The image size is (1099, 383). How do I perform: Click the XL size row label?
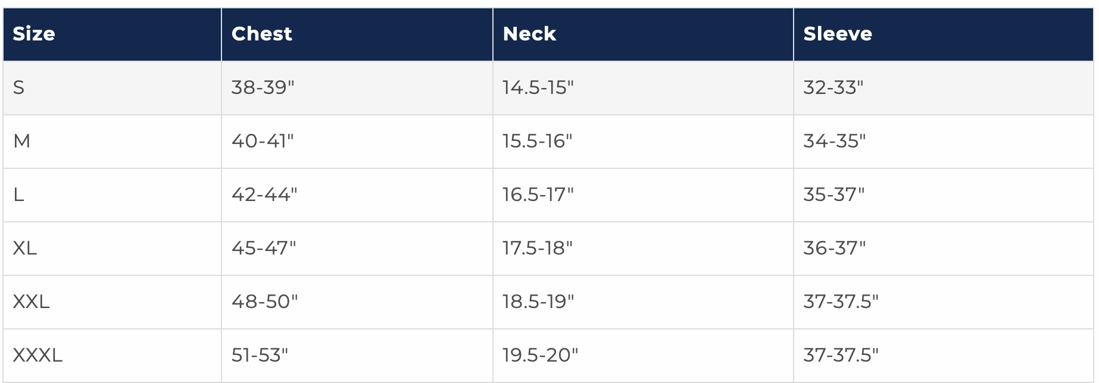point(24,248)
